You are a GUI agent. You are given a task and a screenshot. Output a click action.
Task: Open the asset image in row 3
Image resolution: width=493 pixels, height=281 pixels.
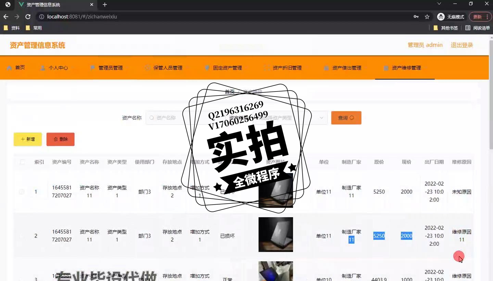point(276,271)
